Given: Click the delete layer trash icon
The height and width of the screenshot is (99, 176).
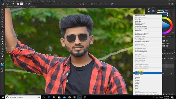Looking at the screenshot, I should pyautogui.click(x=172, y=94).
